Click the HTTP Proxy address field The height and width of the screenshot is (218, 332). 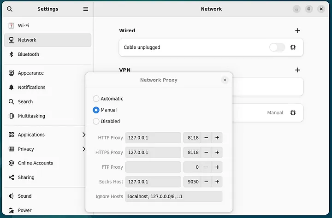[153, 138]
